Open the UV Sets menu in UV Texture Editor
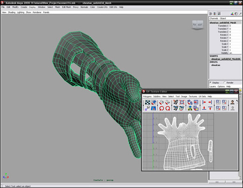243x188 pixels. coord(202,96)
